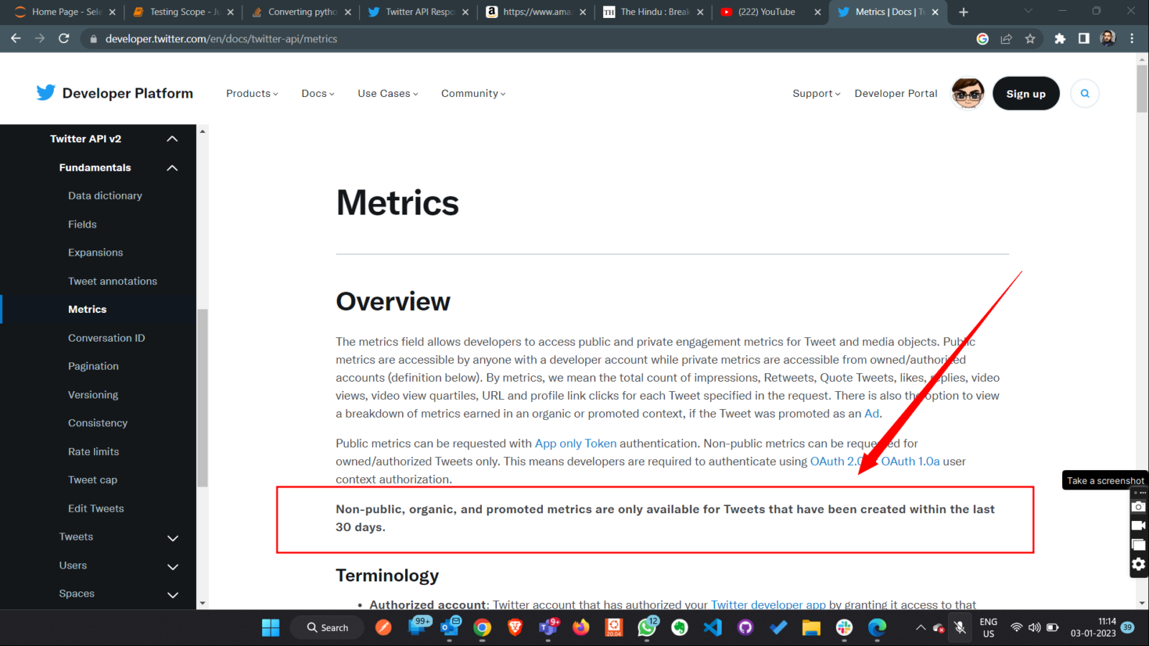Open the screenshot tool settings gear

[x=1138, y=564]
